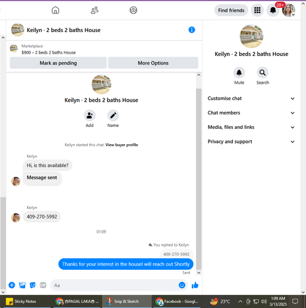306x308 pixels.
Task: Open the weather widget showing 23°C
Action: click(220, 301)
